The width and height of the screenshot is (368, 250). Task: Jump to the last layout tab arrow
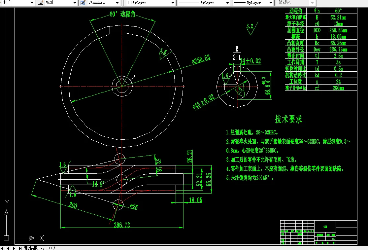[x=20, y=248]
